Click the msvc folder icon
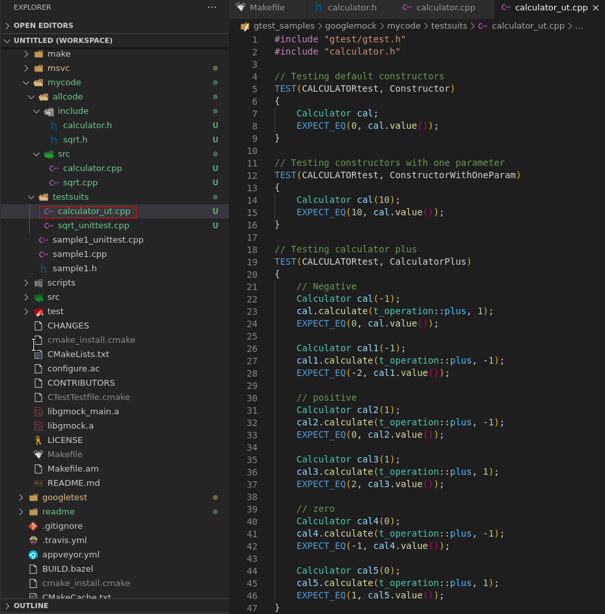605x614 pixels. tap(39, 68)
